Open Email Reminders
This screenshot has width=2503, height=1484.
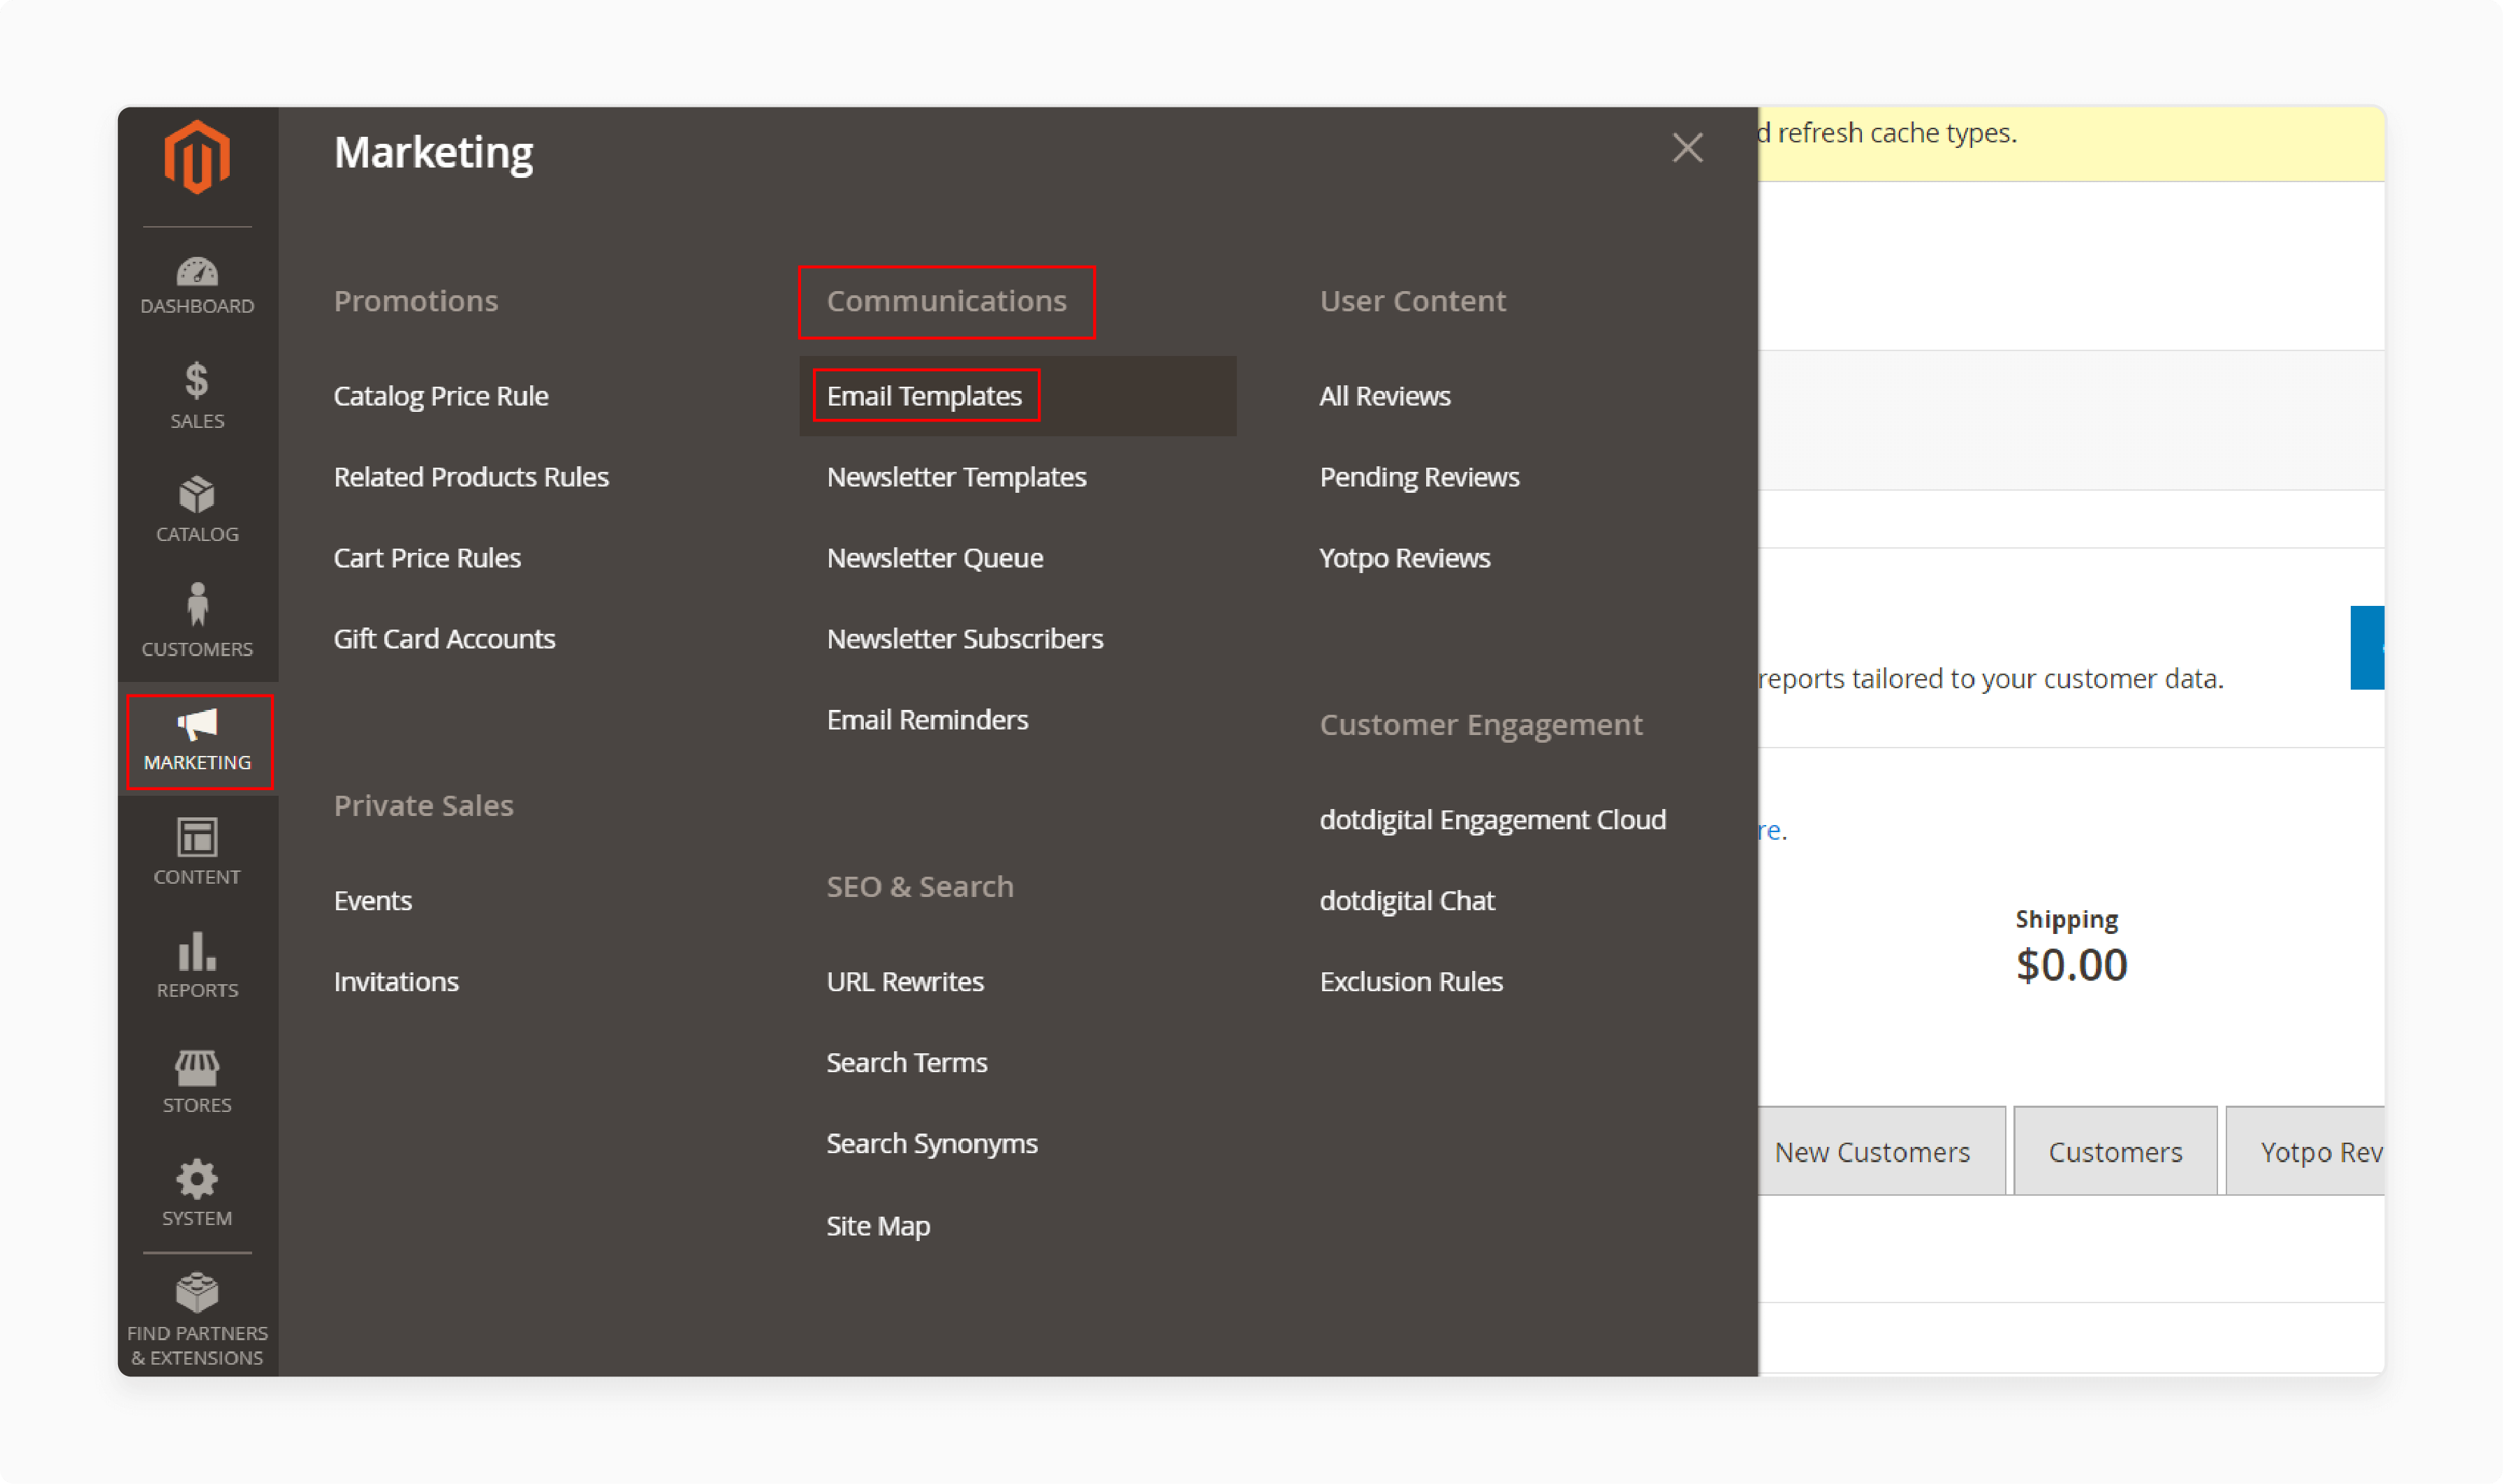click(x=927, y=720)
